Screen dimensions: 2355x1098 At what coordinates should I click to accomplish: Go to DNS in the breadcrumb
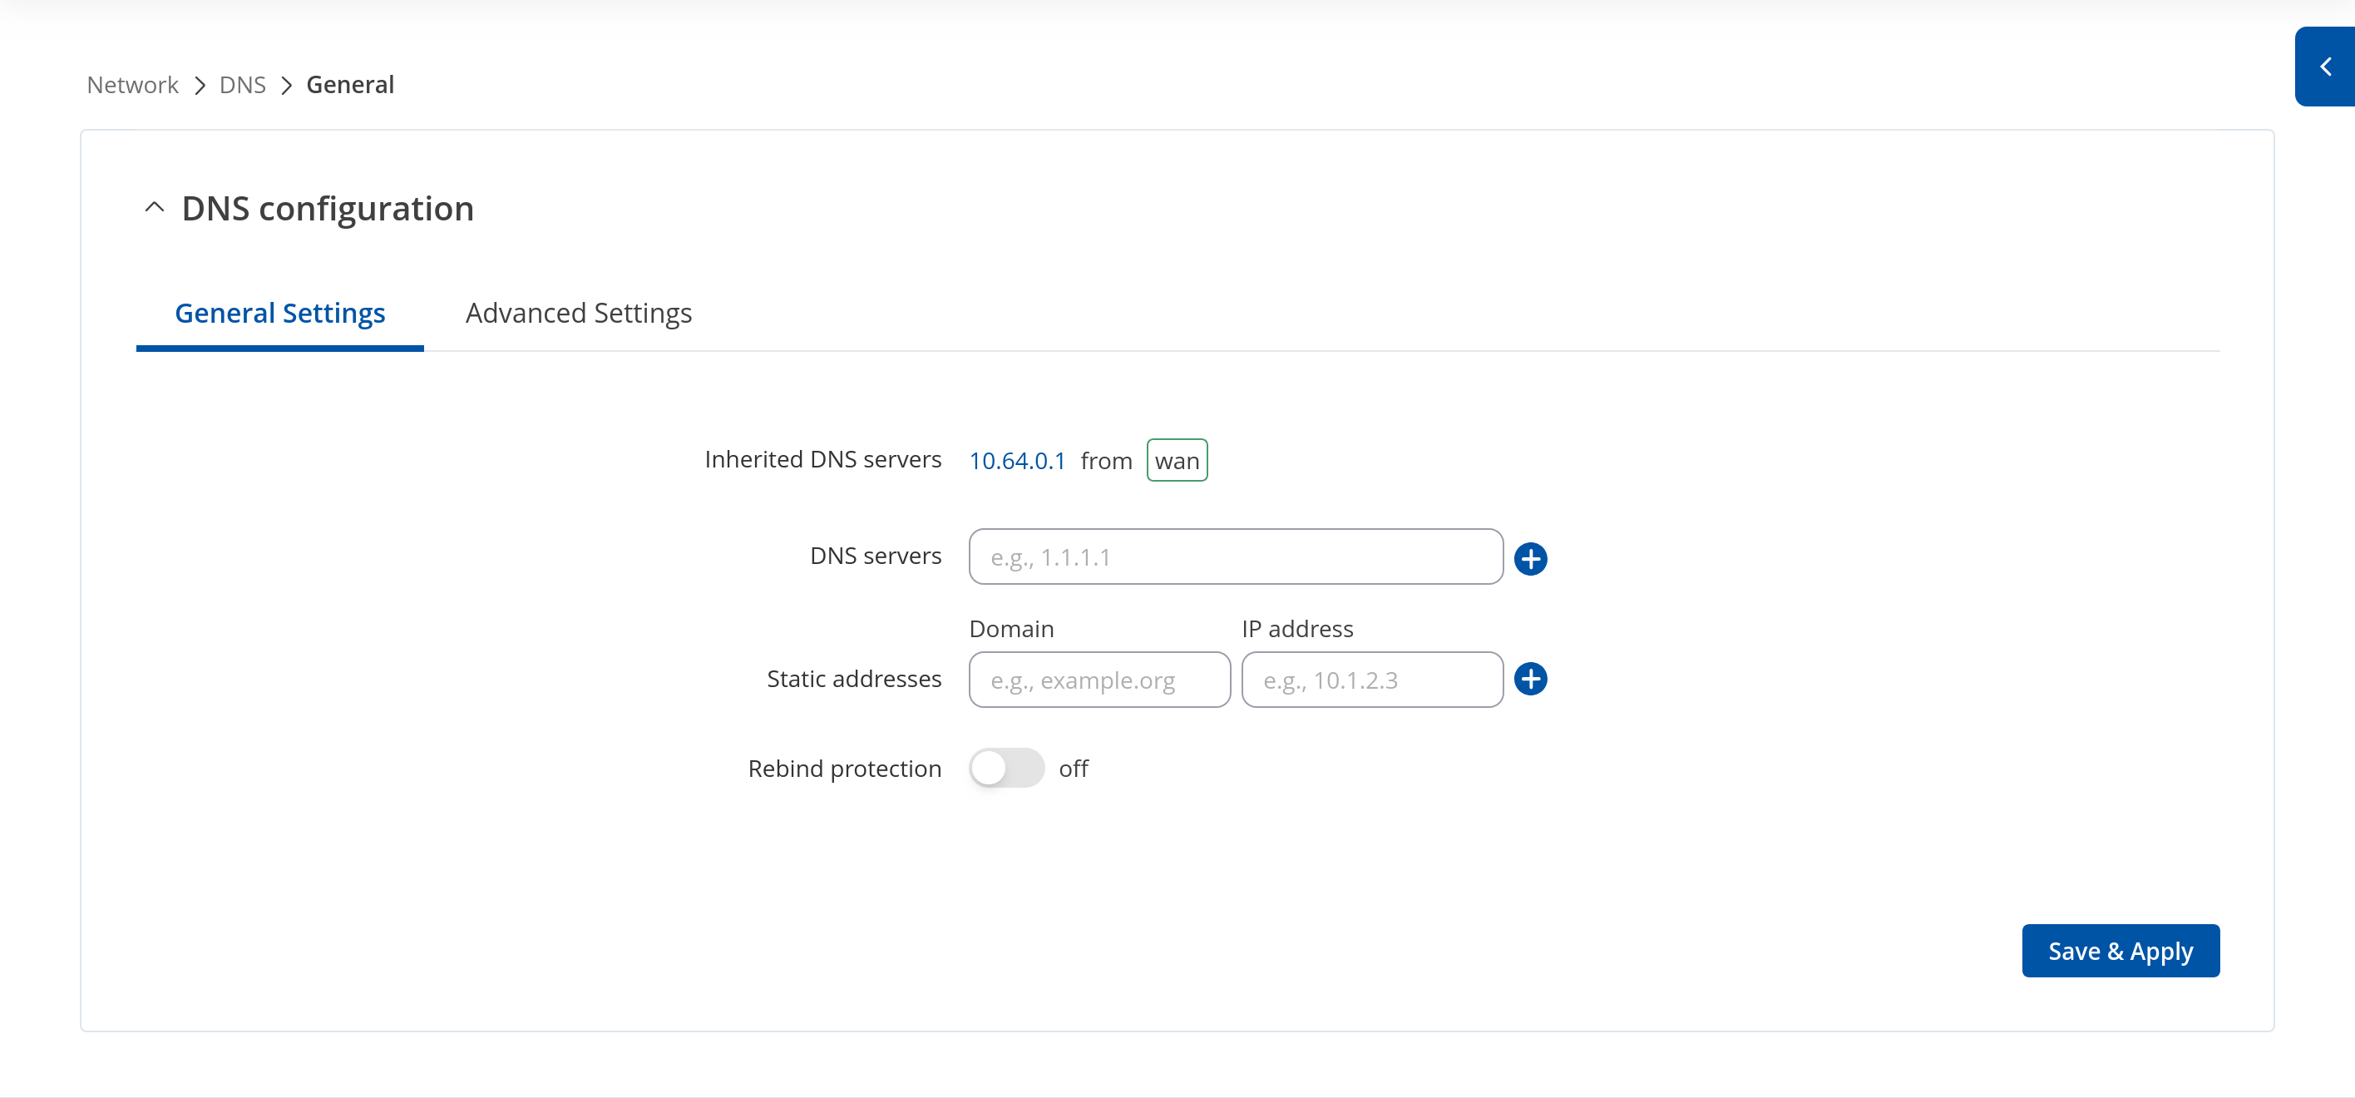pos(242,85)
